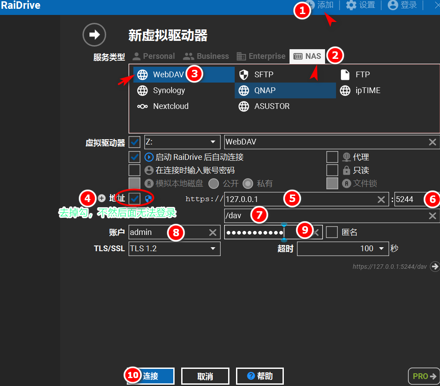Choose ASUSTOR service type
Screen dimensions: 440x386
click(x=285, y=106)
